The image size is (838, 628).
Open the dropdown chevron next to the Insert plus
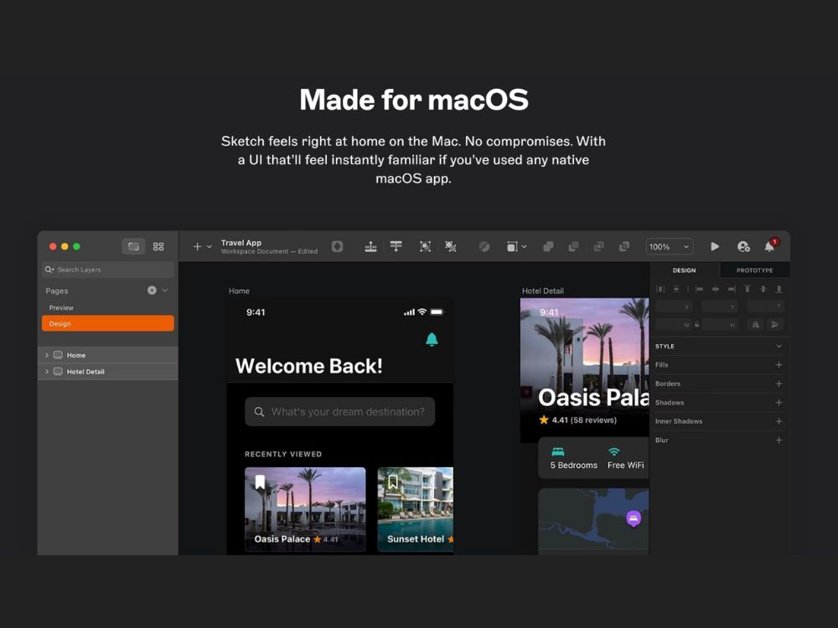(x=209, y=247)
